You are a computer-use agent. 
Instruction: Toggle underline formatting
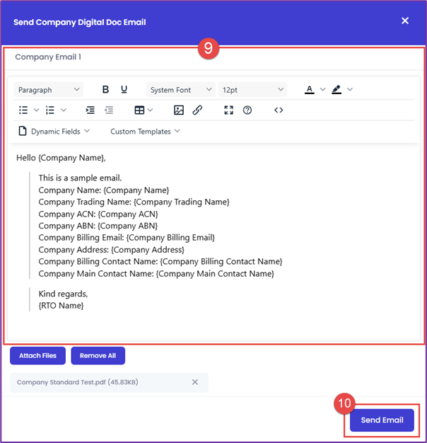[124, 90]
